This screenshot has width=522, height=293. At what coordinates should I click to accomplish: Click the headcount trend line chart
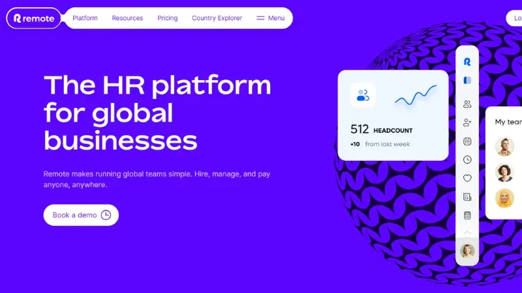click(x=416, y=95)
